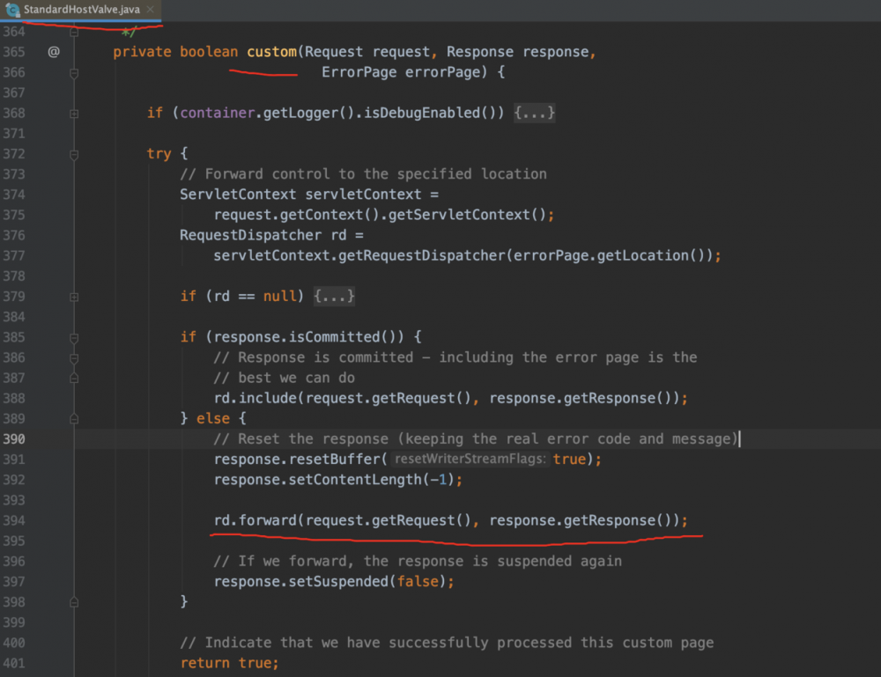
Task: Click the fold marker beside the isDebugEnabled if line
Action: pos(74,112)
